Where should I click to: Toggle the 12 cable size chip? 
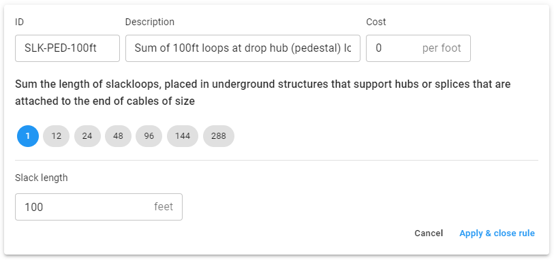(56, 136)
